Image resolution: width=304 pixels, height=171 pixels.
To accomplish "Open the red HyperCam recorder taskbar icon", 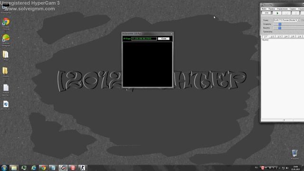I will pos(73,168).
